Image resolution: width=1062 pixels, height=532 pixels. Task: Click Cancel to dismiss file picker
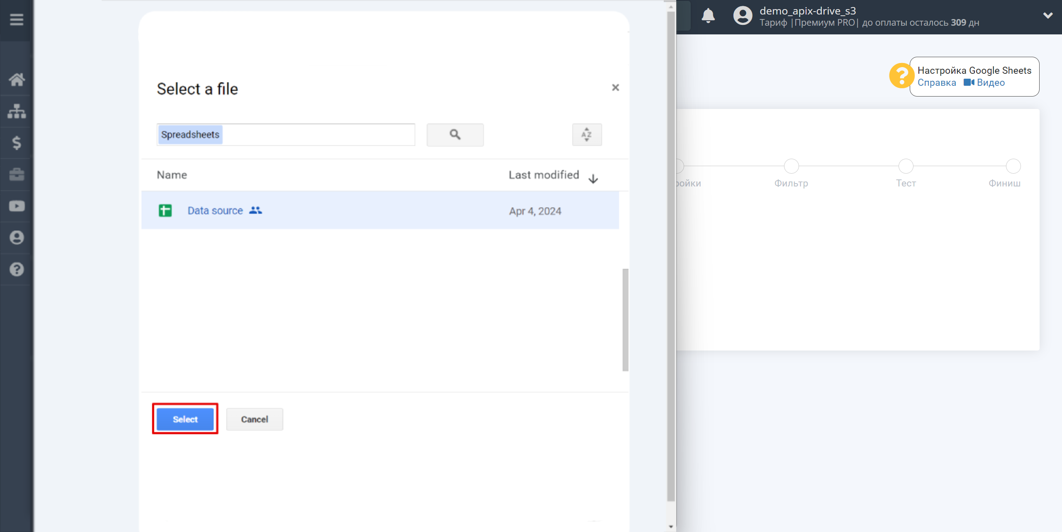[255, 418]
